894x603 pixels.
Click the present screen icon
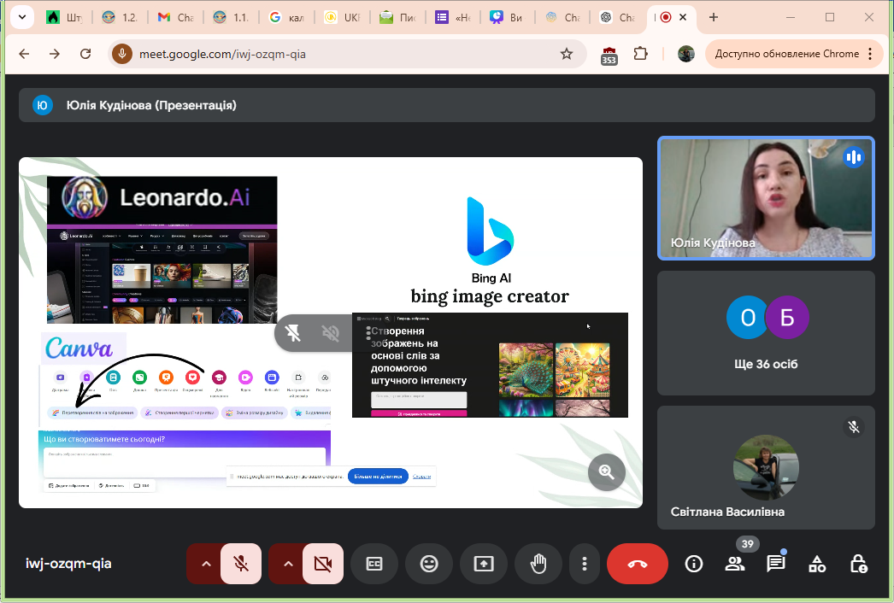[x=484, y=564]
